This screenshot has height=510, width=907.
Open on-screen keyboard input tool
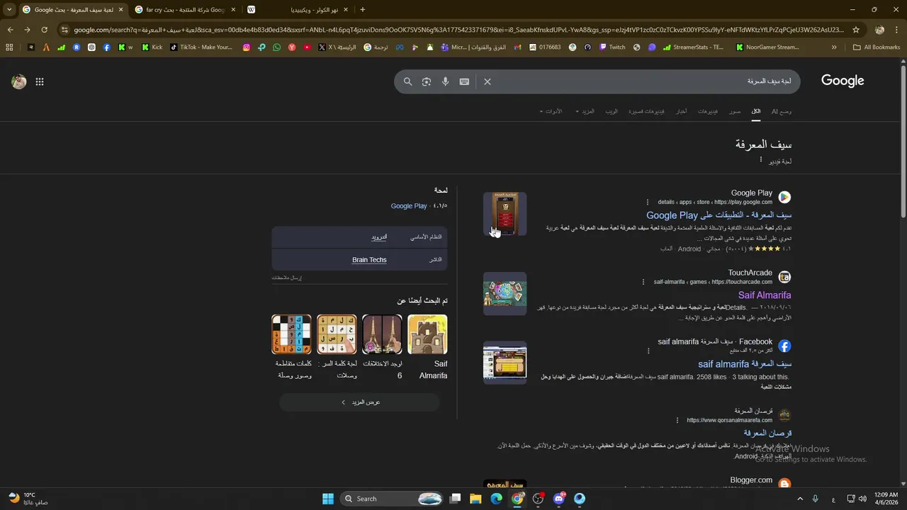pyautogui.click(x=464, y=81)
